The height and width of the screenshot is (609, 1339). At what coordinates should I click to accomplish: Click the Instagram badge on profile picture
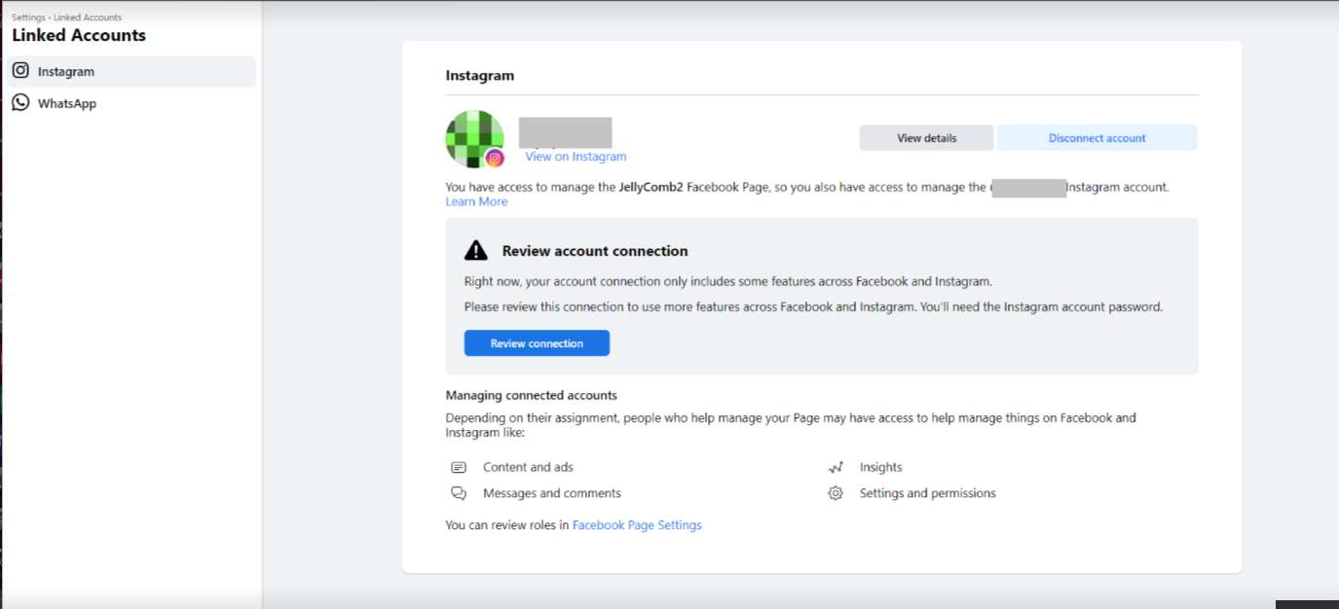[495, 158]
